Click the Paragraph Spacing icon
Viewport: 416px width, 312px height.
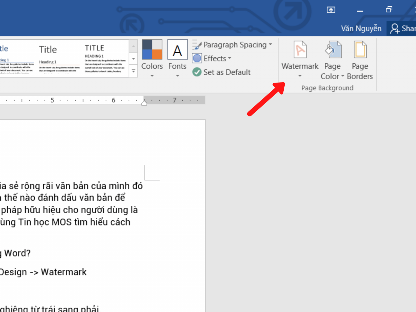click(197, 45)
